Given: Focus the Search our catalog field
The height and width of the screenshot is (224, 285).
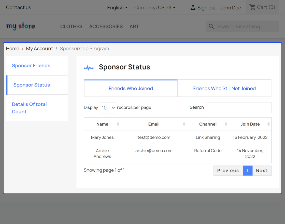Looking at the screenshot, I should (x=242, y=26).
